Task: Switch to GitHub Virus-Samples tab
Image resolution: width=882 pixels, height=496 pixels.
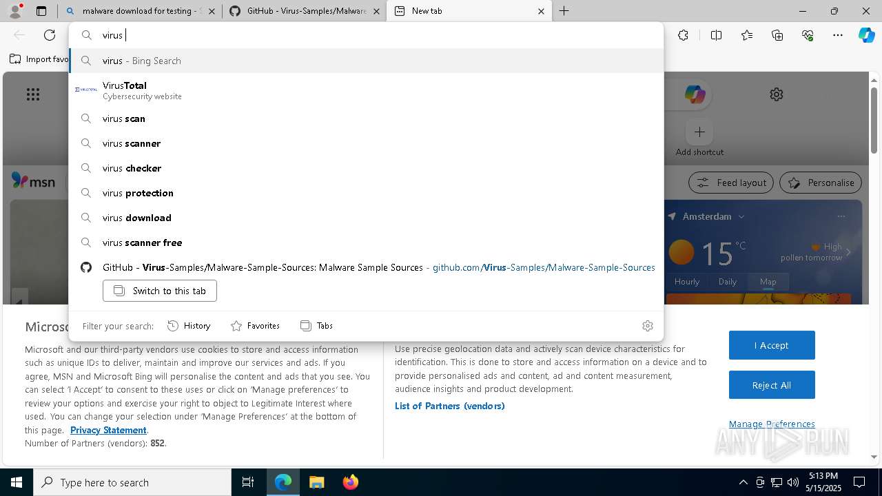Action: pos(304,11)
